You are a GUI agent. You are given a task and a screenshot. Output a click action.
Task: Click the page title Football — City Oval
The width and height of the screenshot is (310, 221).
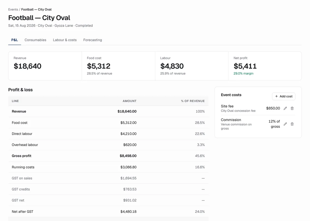(39, 18)
